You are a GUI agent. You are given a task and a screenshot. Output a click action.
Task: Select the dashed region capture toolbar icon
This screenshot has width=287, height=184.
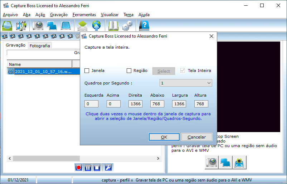pyautogui.click(x=66, y=26)
